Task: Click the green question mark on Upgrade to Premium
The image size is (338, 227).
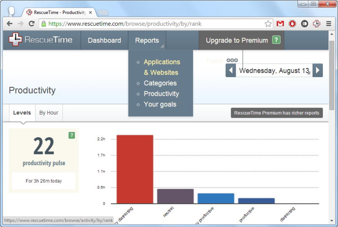Action: click(276, 40)
